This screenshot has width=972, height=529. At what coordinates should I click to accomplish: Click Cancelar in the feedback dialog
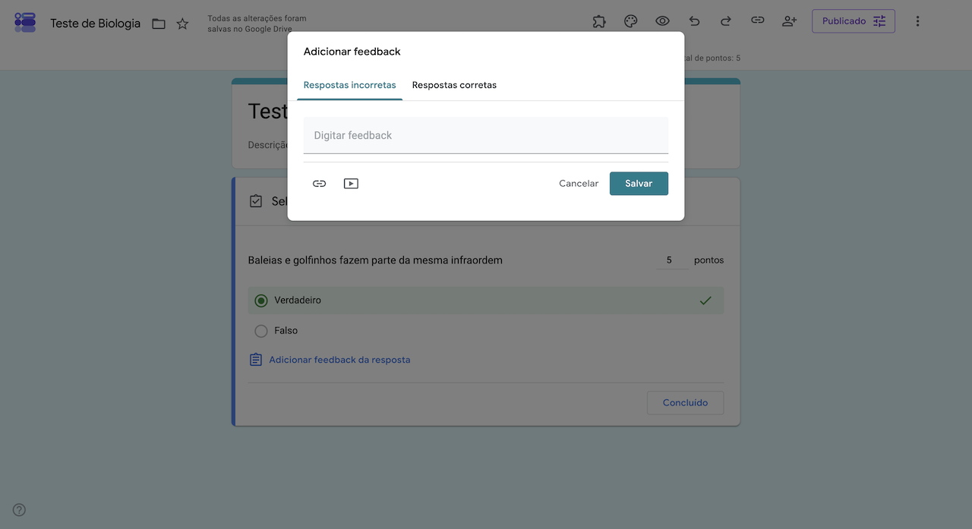(x=579, y=184)
